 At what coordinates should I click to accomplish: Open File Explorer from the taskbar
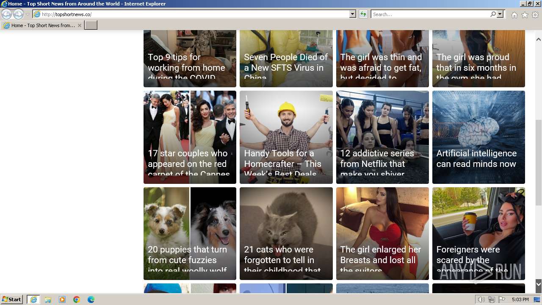[x=48, y=299]
